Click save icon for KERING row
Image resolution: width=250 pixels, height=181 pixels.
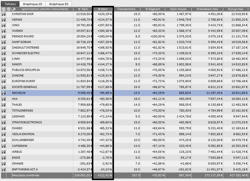pos(4,20)
